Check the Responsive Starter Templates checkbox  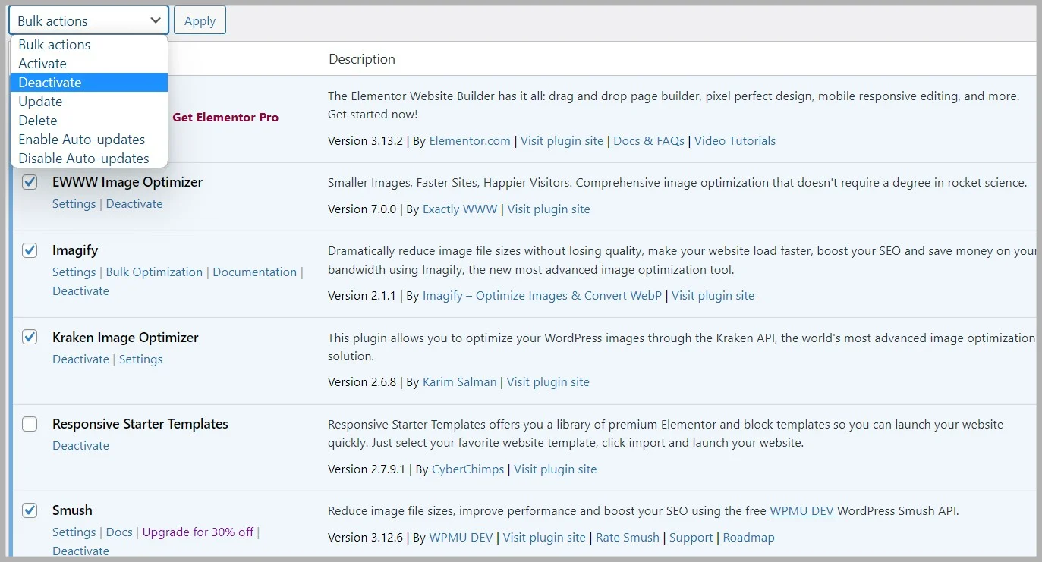(30, 424)
